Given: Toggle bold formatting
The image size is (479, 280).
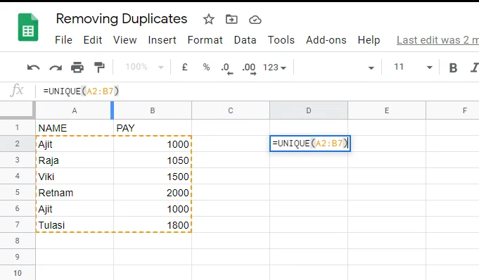Looking at the screenshot, I should [x=453, y=68].
